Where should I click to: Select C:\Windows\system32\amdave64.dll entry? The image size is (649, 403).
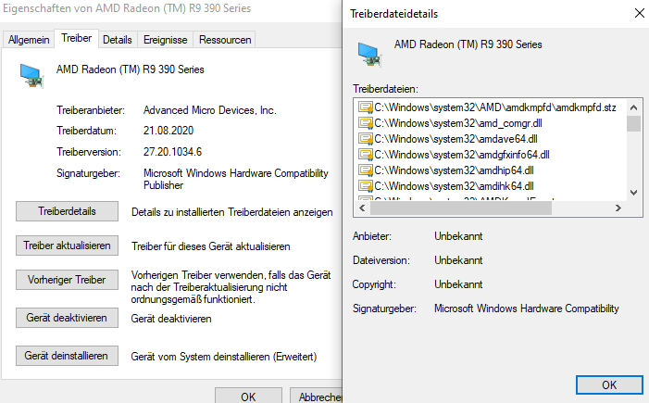click(456, 139)
